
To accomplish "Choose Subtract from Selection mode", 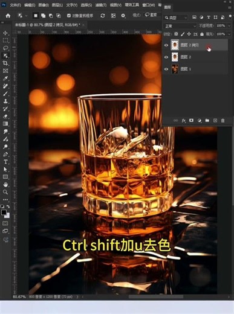I will coord(51,16).
